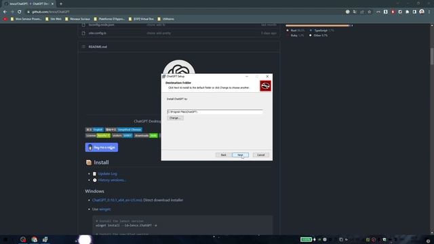Open the History versions link
Screen dimensions: 434x244
click(112, 180)
